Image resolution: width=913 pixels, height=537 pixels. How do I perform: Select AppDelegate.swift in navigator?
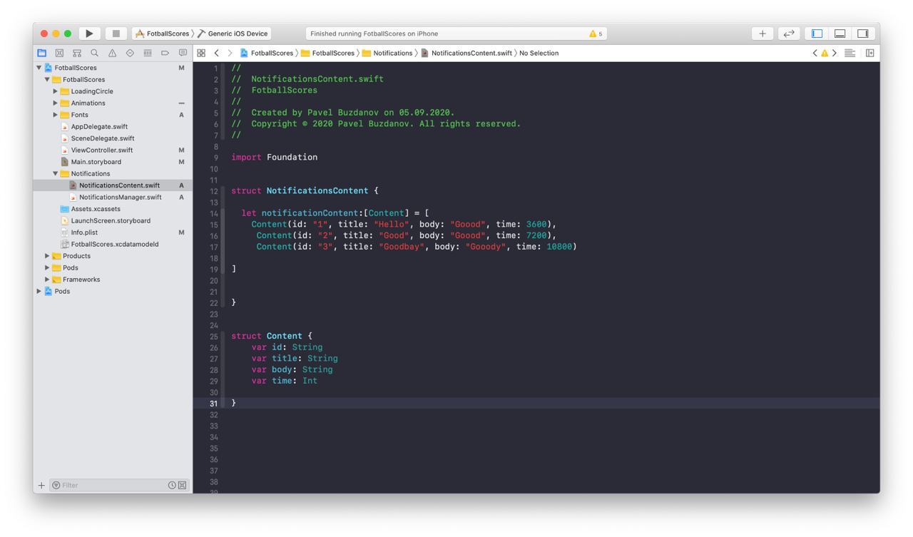(99, 126)
